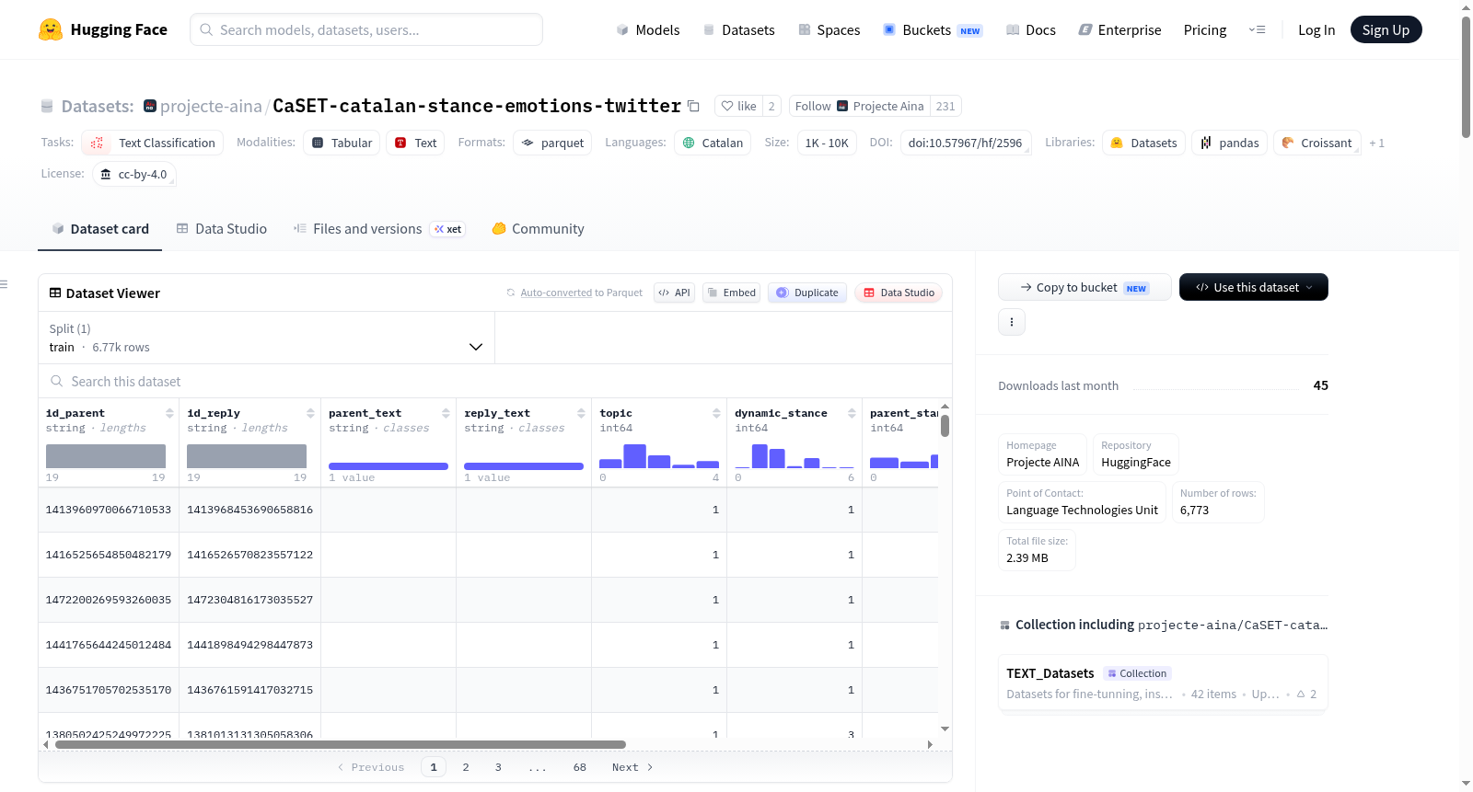Screen dimensions: 1473x792
Task: Toggle sort on id_parent column
Action: 169,413
